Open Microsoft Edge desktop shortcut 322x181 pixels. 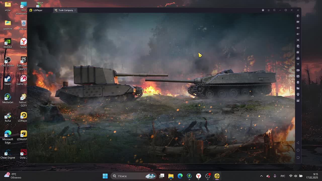pos(8,137)
